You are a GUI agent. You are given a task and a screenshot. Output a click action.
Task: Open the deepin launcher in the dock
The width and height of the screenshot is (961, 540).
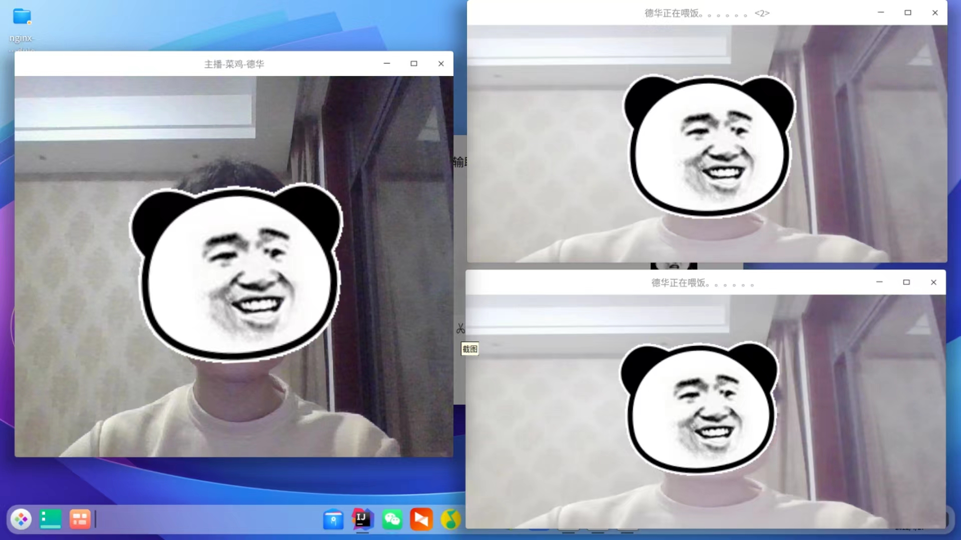click(21, 519)
